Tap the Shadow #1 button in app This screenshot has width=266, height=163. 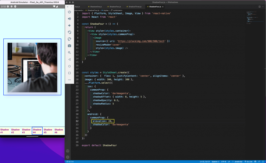(5, 131)
